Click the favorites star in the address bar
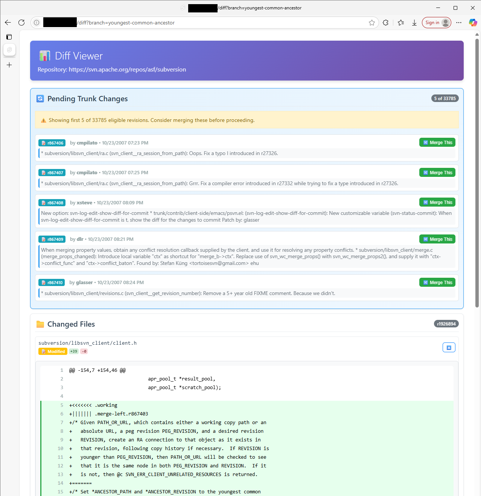Viewport: 481px width, 496px height. pos(372,23)
